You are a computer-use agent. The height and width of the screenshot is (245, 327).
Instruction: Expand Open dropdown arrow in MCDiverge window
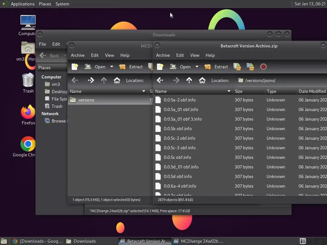pos(111,67)
